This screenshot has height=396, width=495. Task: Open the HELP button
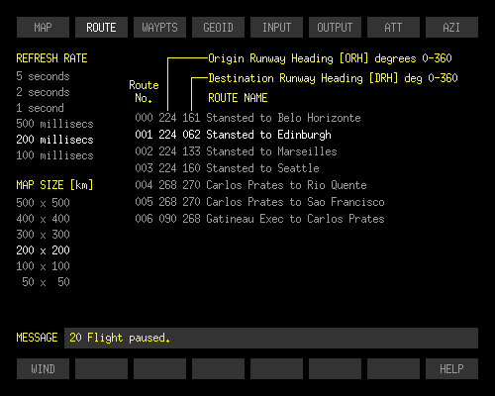pyautogui.click(x=451, y=368)
